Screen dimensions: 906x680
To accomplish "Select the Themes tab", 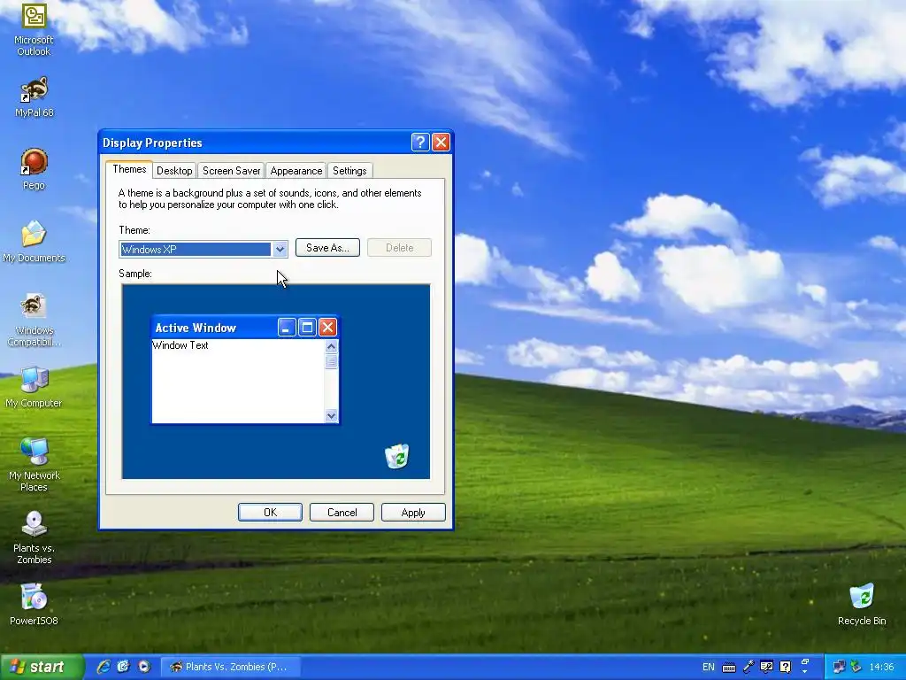I will pyautogui.click(x=129, y=169).
